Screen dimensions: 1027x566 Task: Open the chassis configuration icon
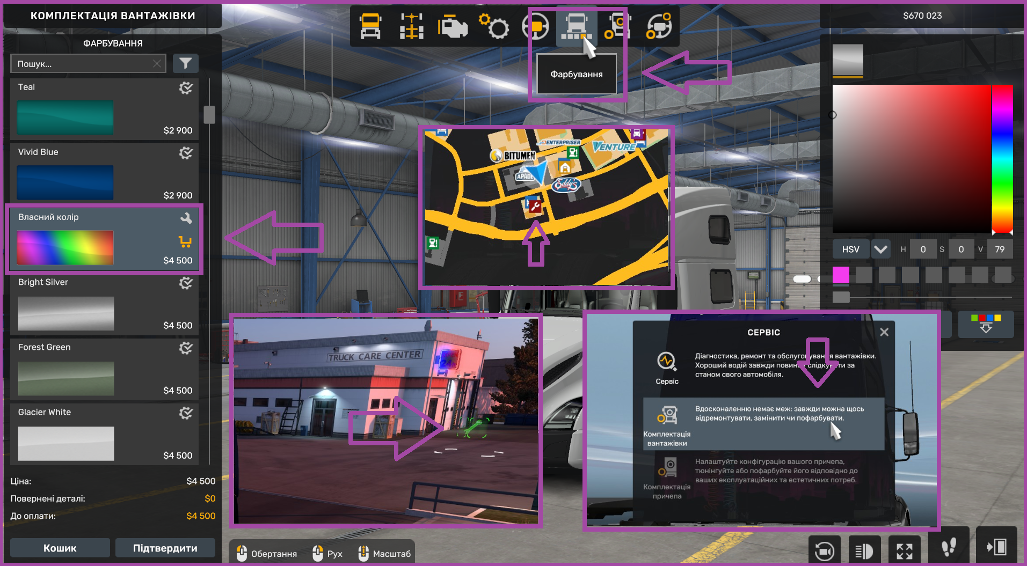click(x=411, y=26)
